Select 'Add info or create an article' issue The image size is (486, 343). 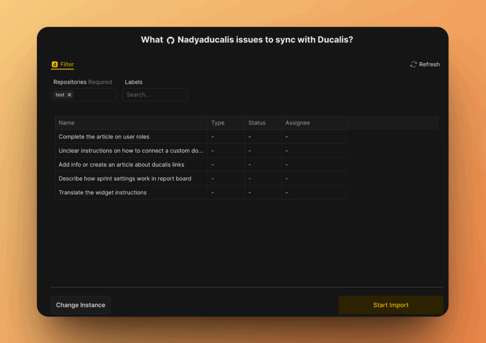tap(121, 165)
